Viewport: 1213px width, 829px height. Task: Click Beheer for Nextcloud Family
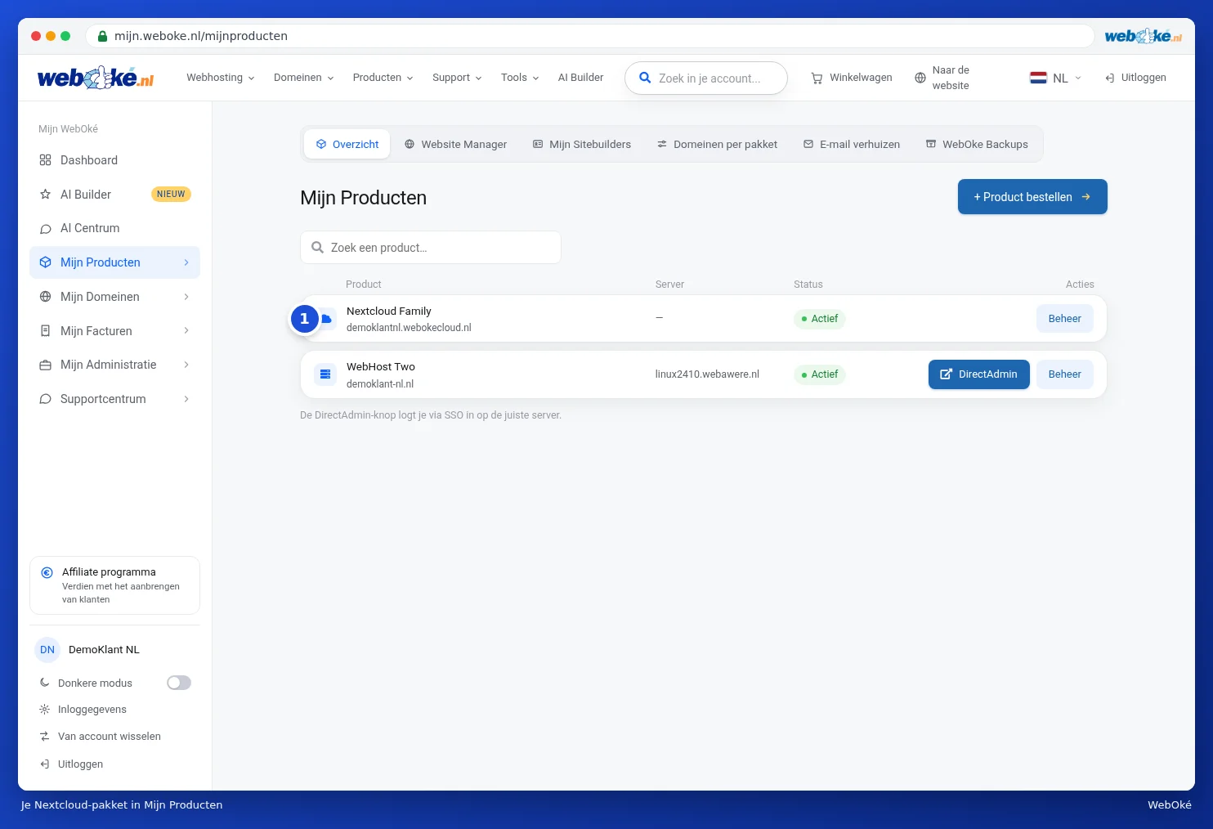click(1065, 319)
